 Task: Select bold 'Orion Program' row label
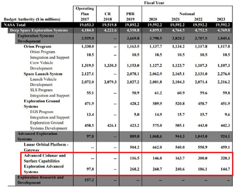(x=37, y=47)
